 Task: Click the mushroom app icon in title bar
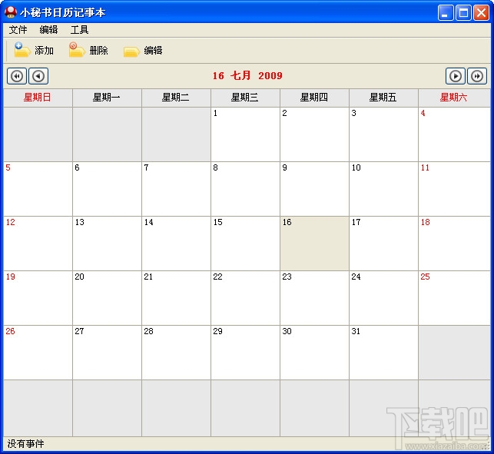11,12
